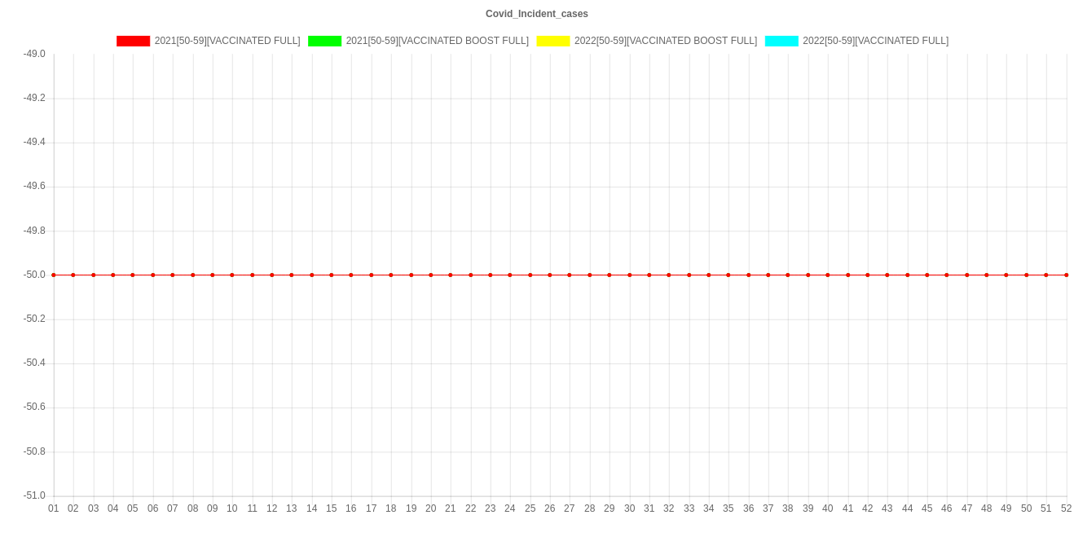This screenshot has height=537, width=1074.
Task: Hide the 2021[50-59][VACCINATED BOOST FULL] series label
Action: tap(438, 41)
